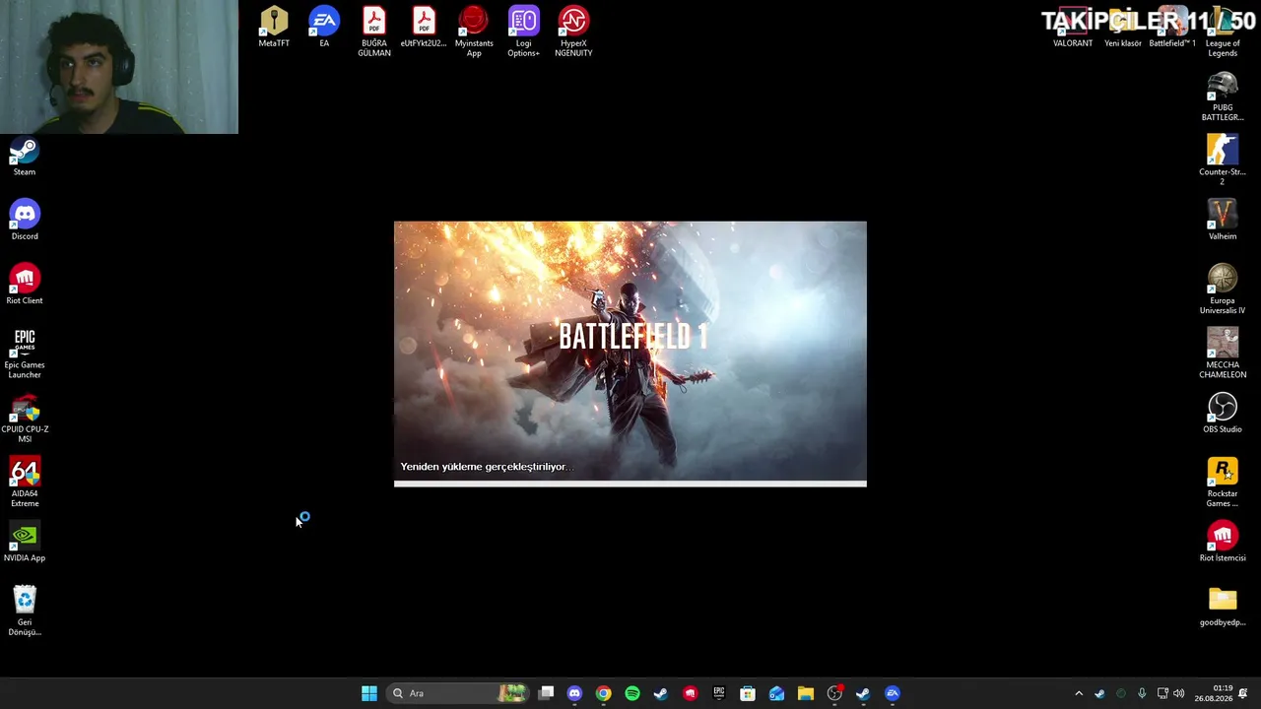Switch to the EA app in taskbar
Image resolution: width=1261 pixels, height=709 pixels.
point(893,693)
